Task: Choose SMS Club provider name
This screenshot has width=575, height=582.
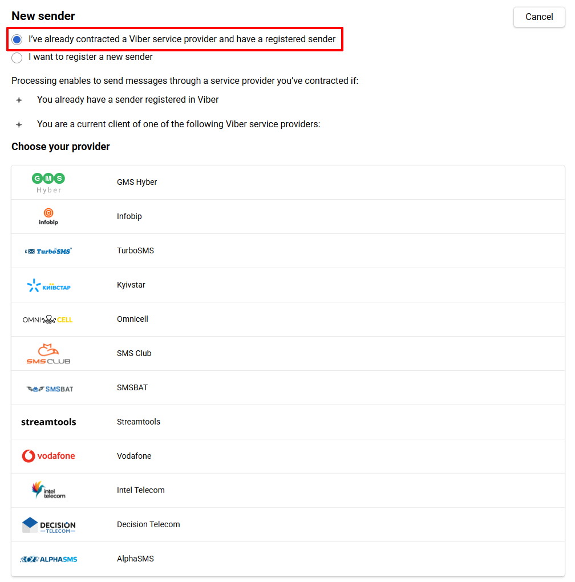Action: [134, 353]
